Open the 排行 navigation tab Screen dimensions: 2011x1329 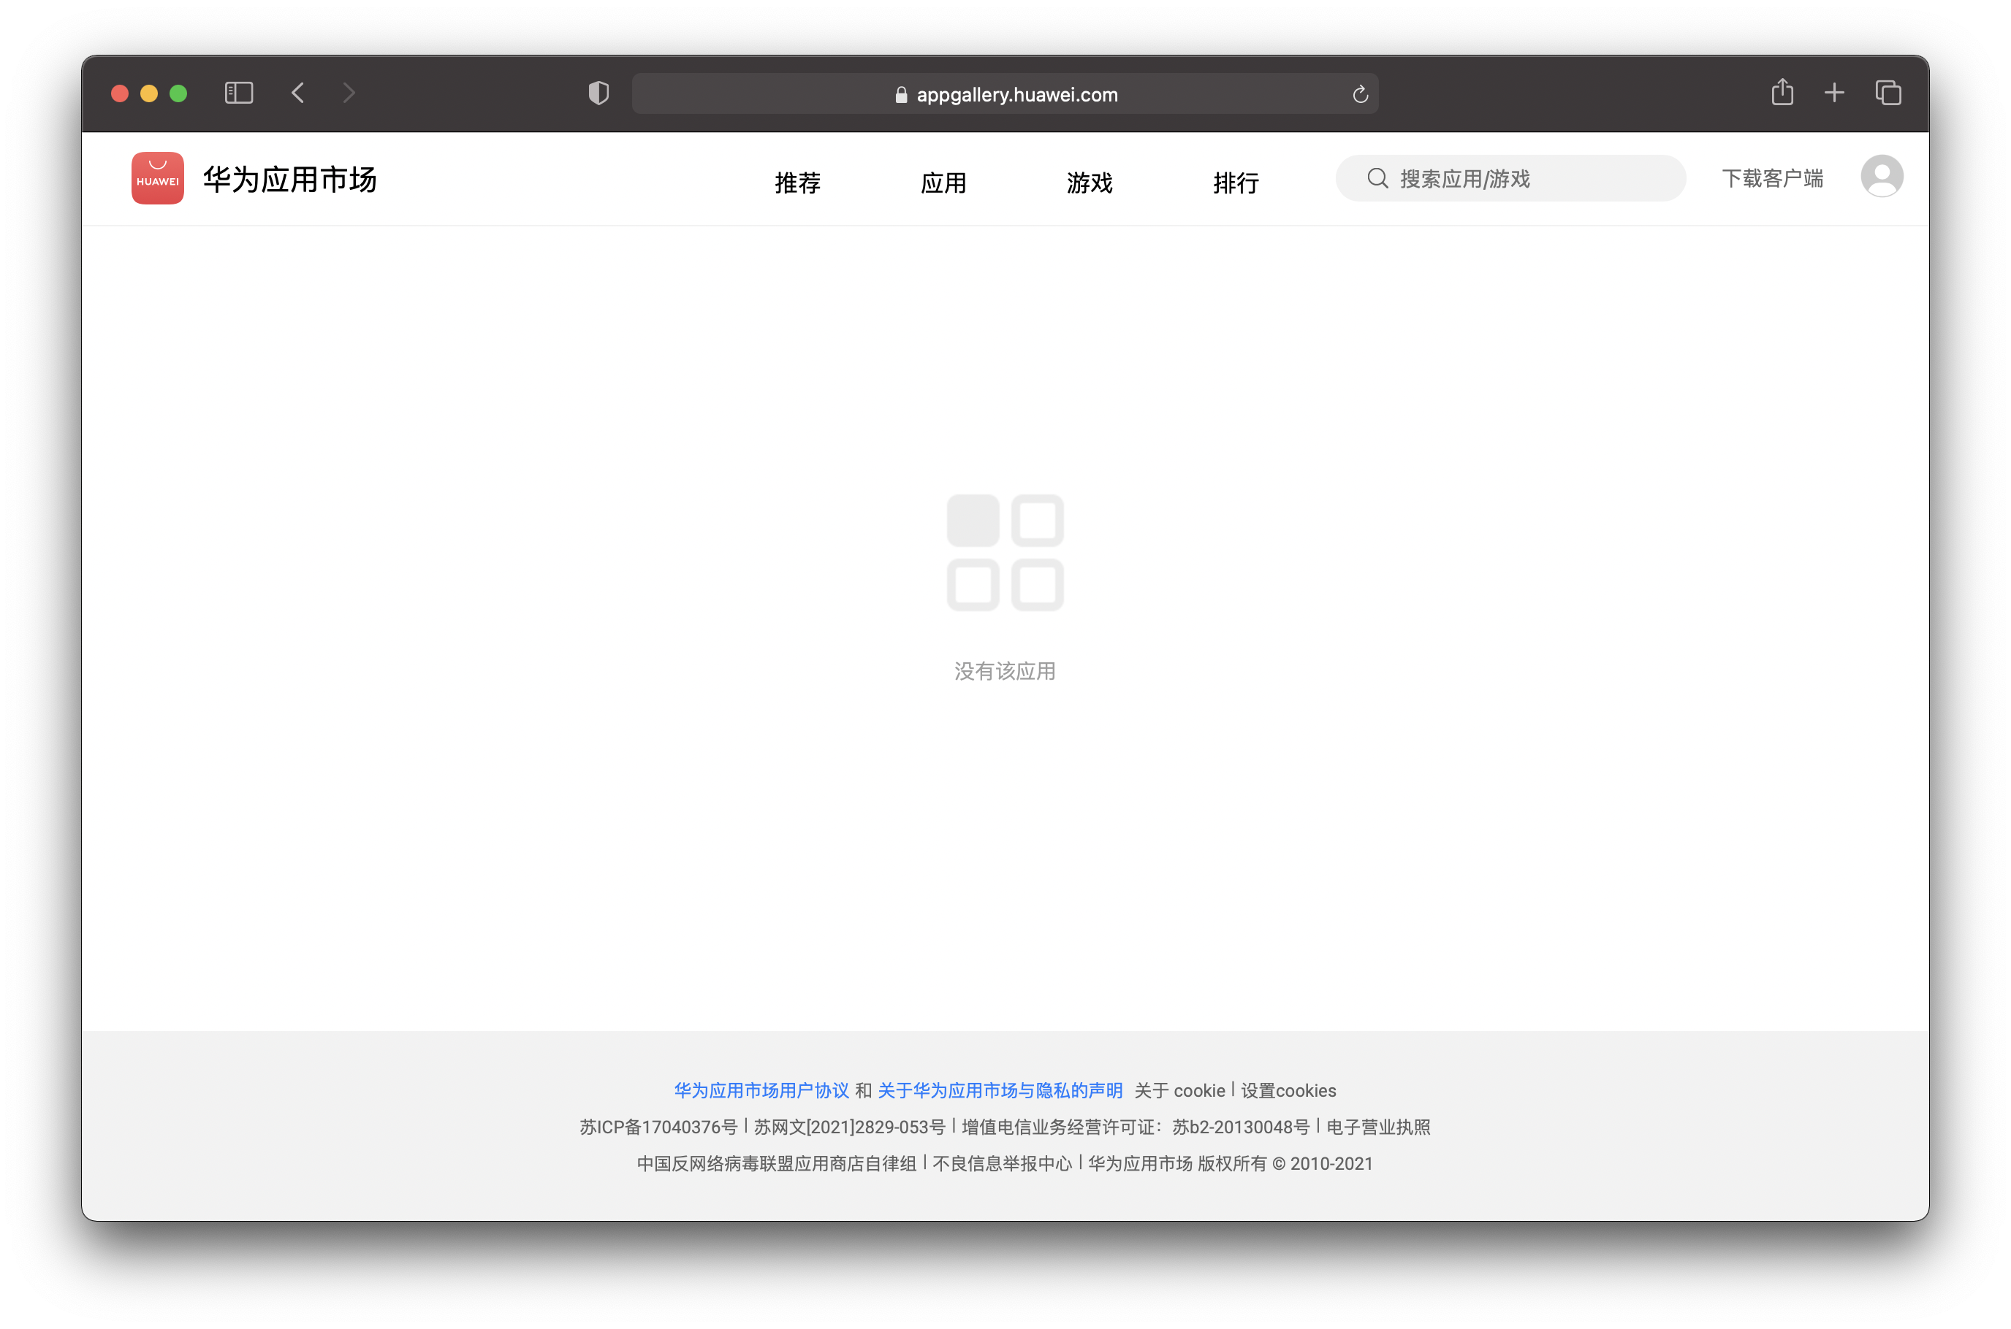click(1236, 183)
